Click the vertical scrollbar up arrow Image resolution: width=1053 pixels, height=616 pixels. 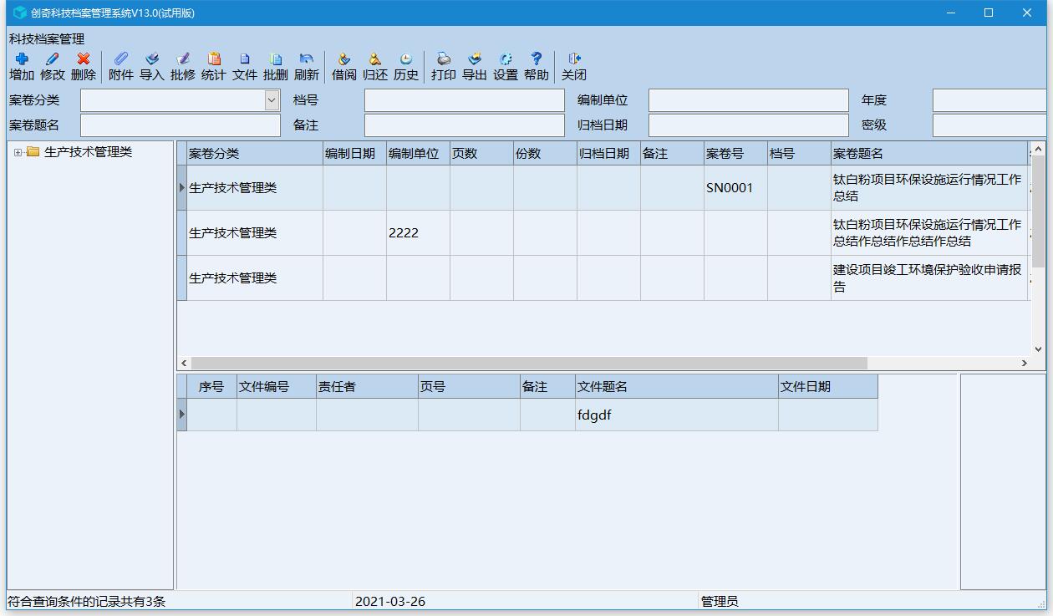coord(1039,150)
